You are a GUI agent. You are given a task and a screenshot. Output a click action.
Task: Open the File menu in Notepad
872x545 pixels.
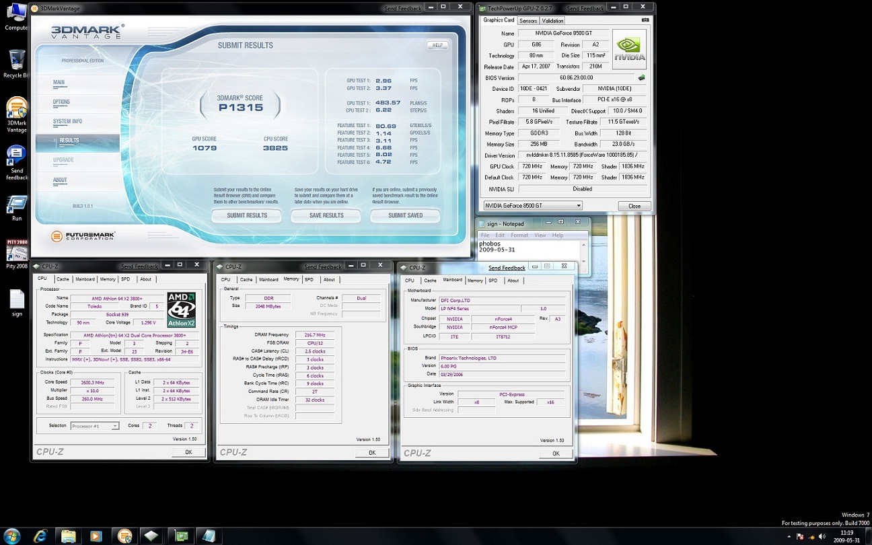tap(486, 235)
